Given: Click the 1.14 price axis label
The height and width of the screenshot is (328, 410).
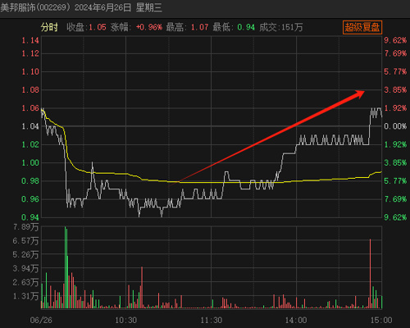Looking at the screenshot, I should pos(30,40).
